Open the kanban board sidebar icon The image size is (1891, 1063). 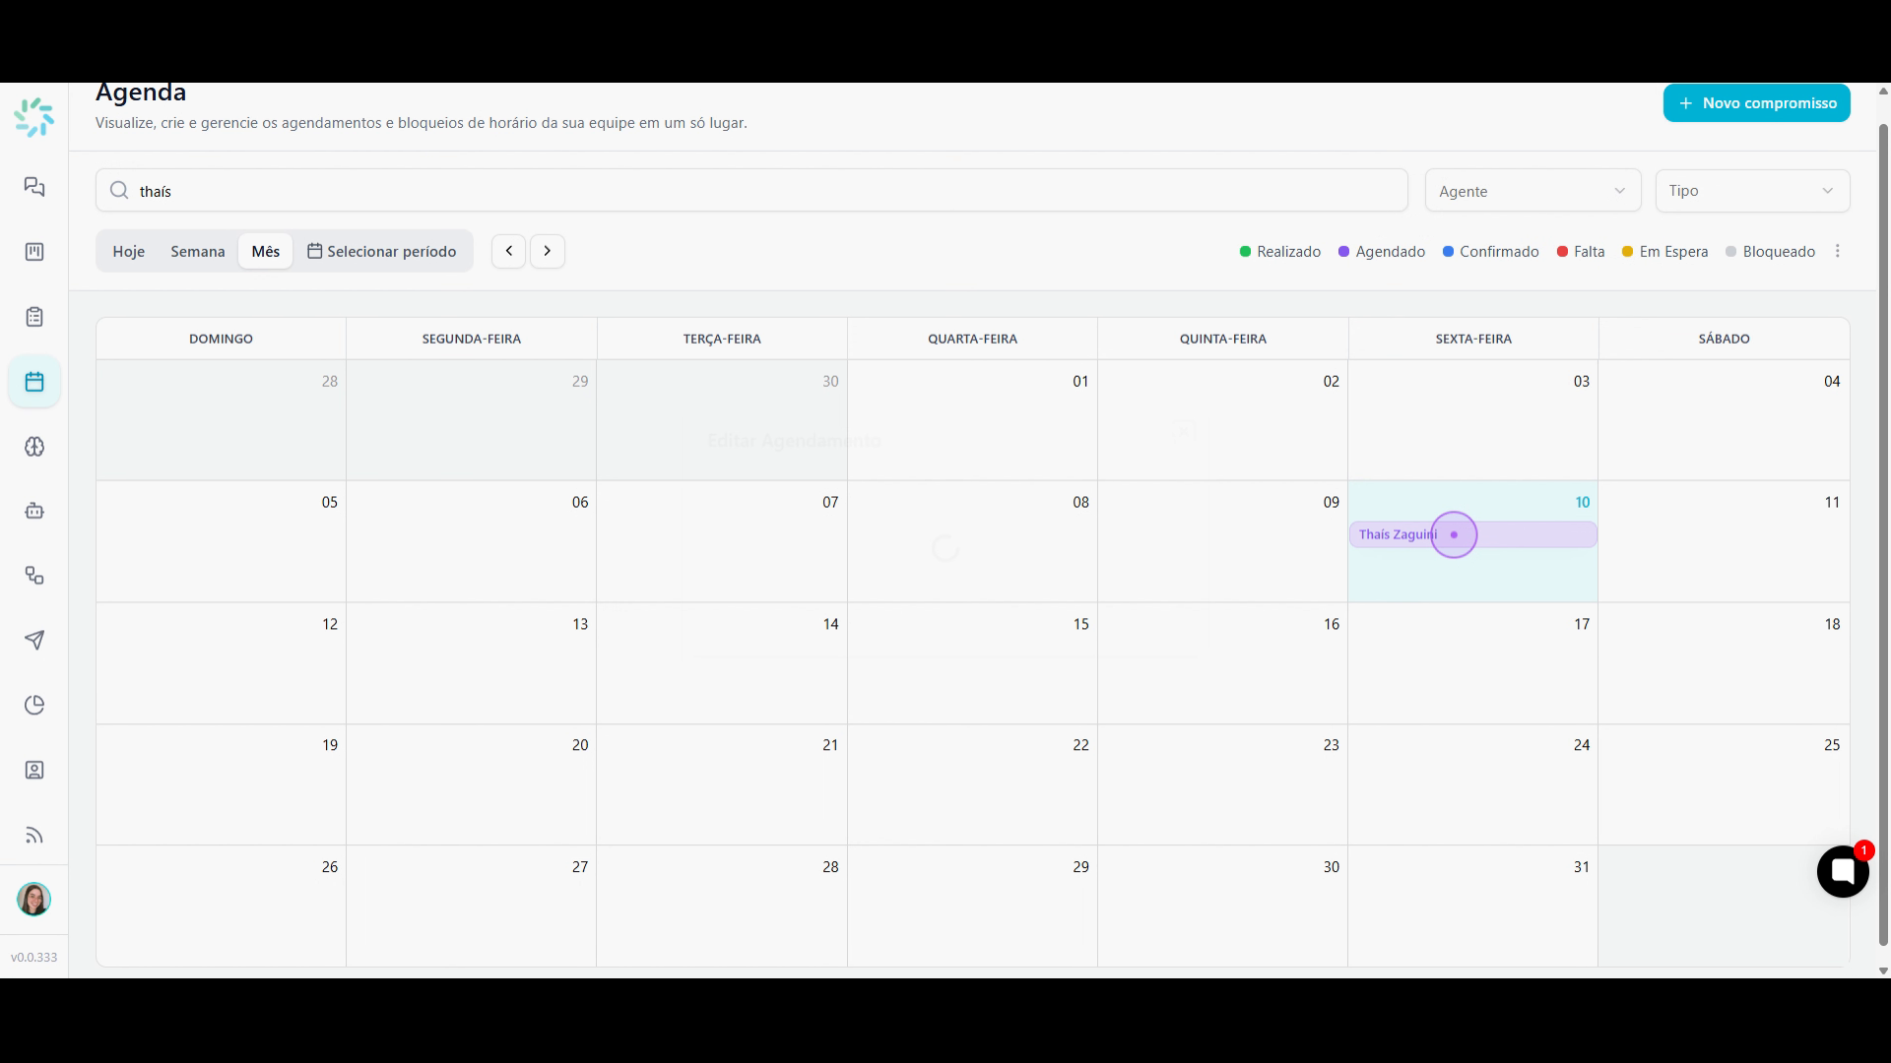(34, 252)
